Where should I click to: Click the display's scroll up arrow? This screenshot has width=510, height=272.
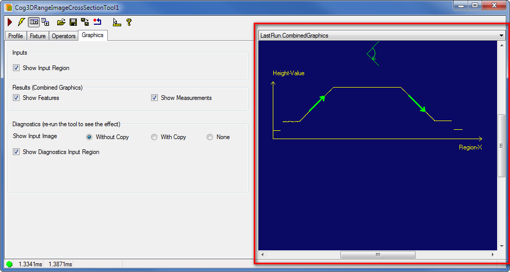[x=501, y=44]
